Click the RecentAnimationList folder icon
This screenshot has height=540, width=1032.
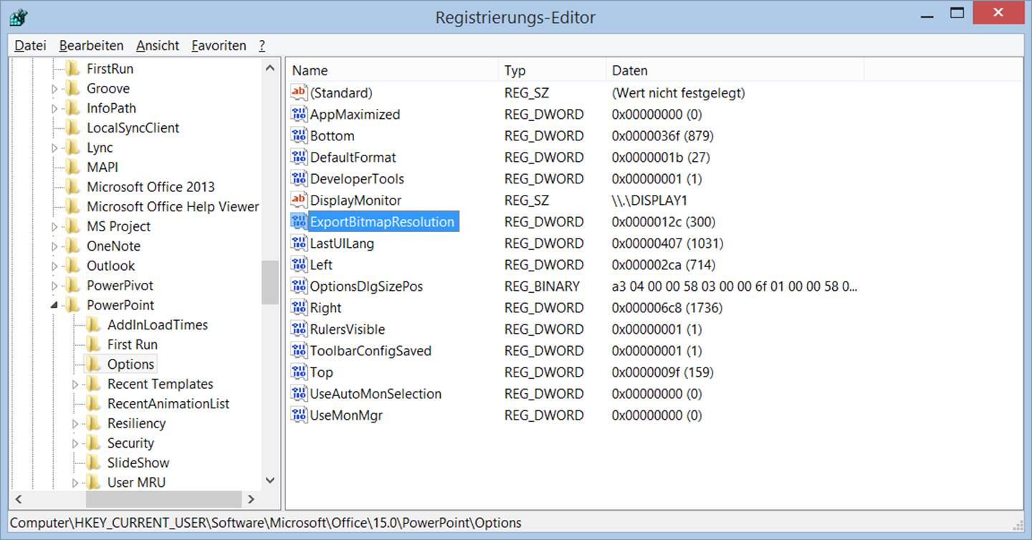[93, 403]
